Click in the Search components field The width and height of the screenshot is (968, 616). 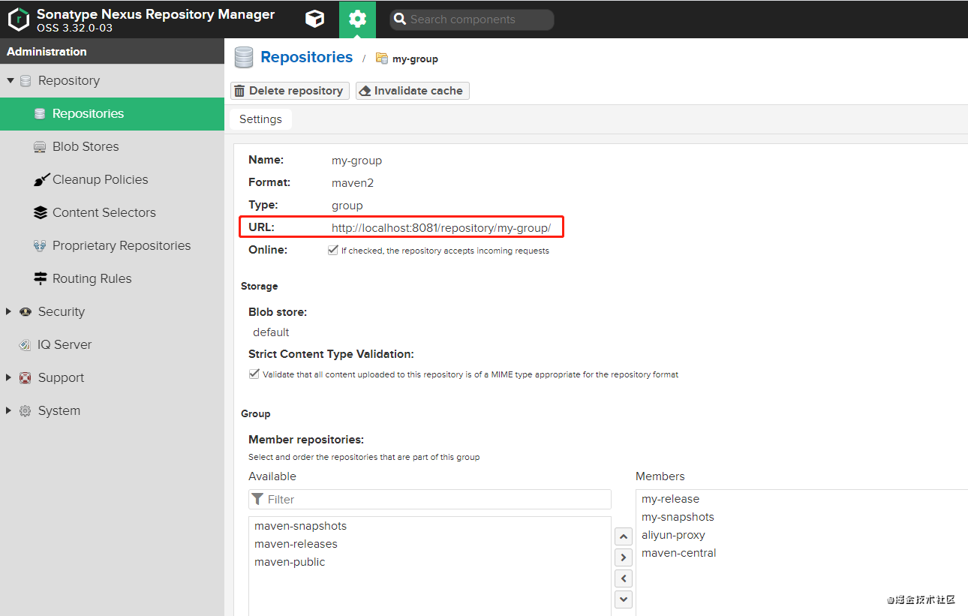coord(472,20)
